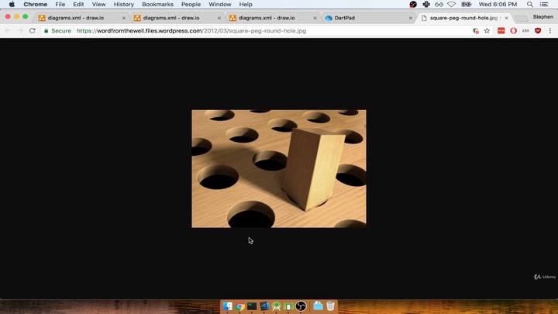Open Spotlight search in the menu bar
Viewport: 558px width, 314px height.
click(x=530, y=5)
